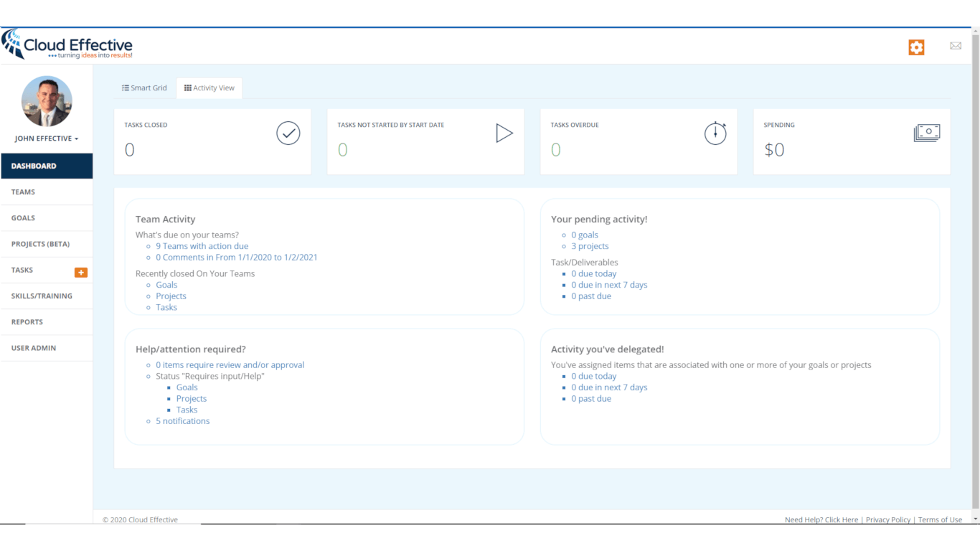Open Dashboard in the sidebar
Screen dimensions: 980x551
pyautogui.click(x=47, y=166)
